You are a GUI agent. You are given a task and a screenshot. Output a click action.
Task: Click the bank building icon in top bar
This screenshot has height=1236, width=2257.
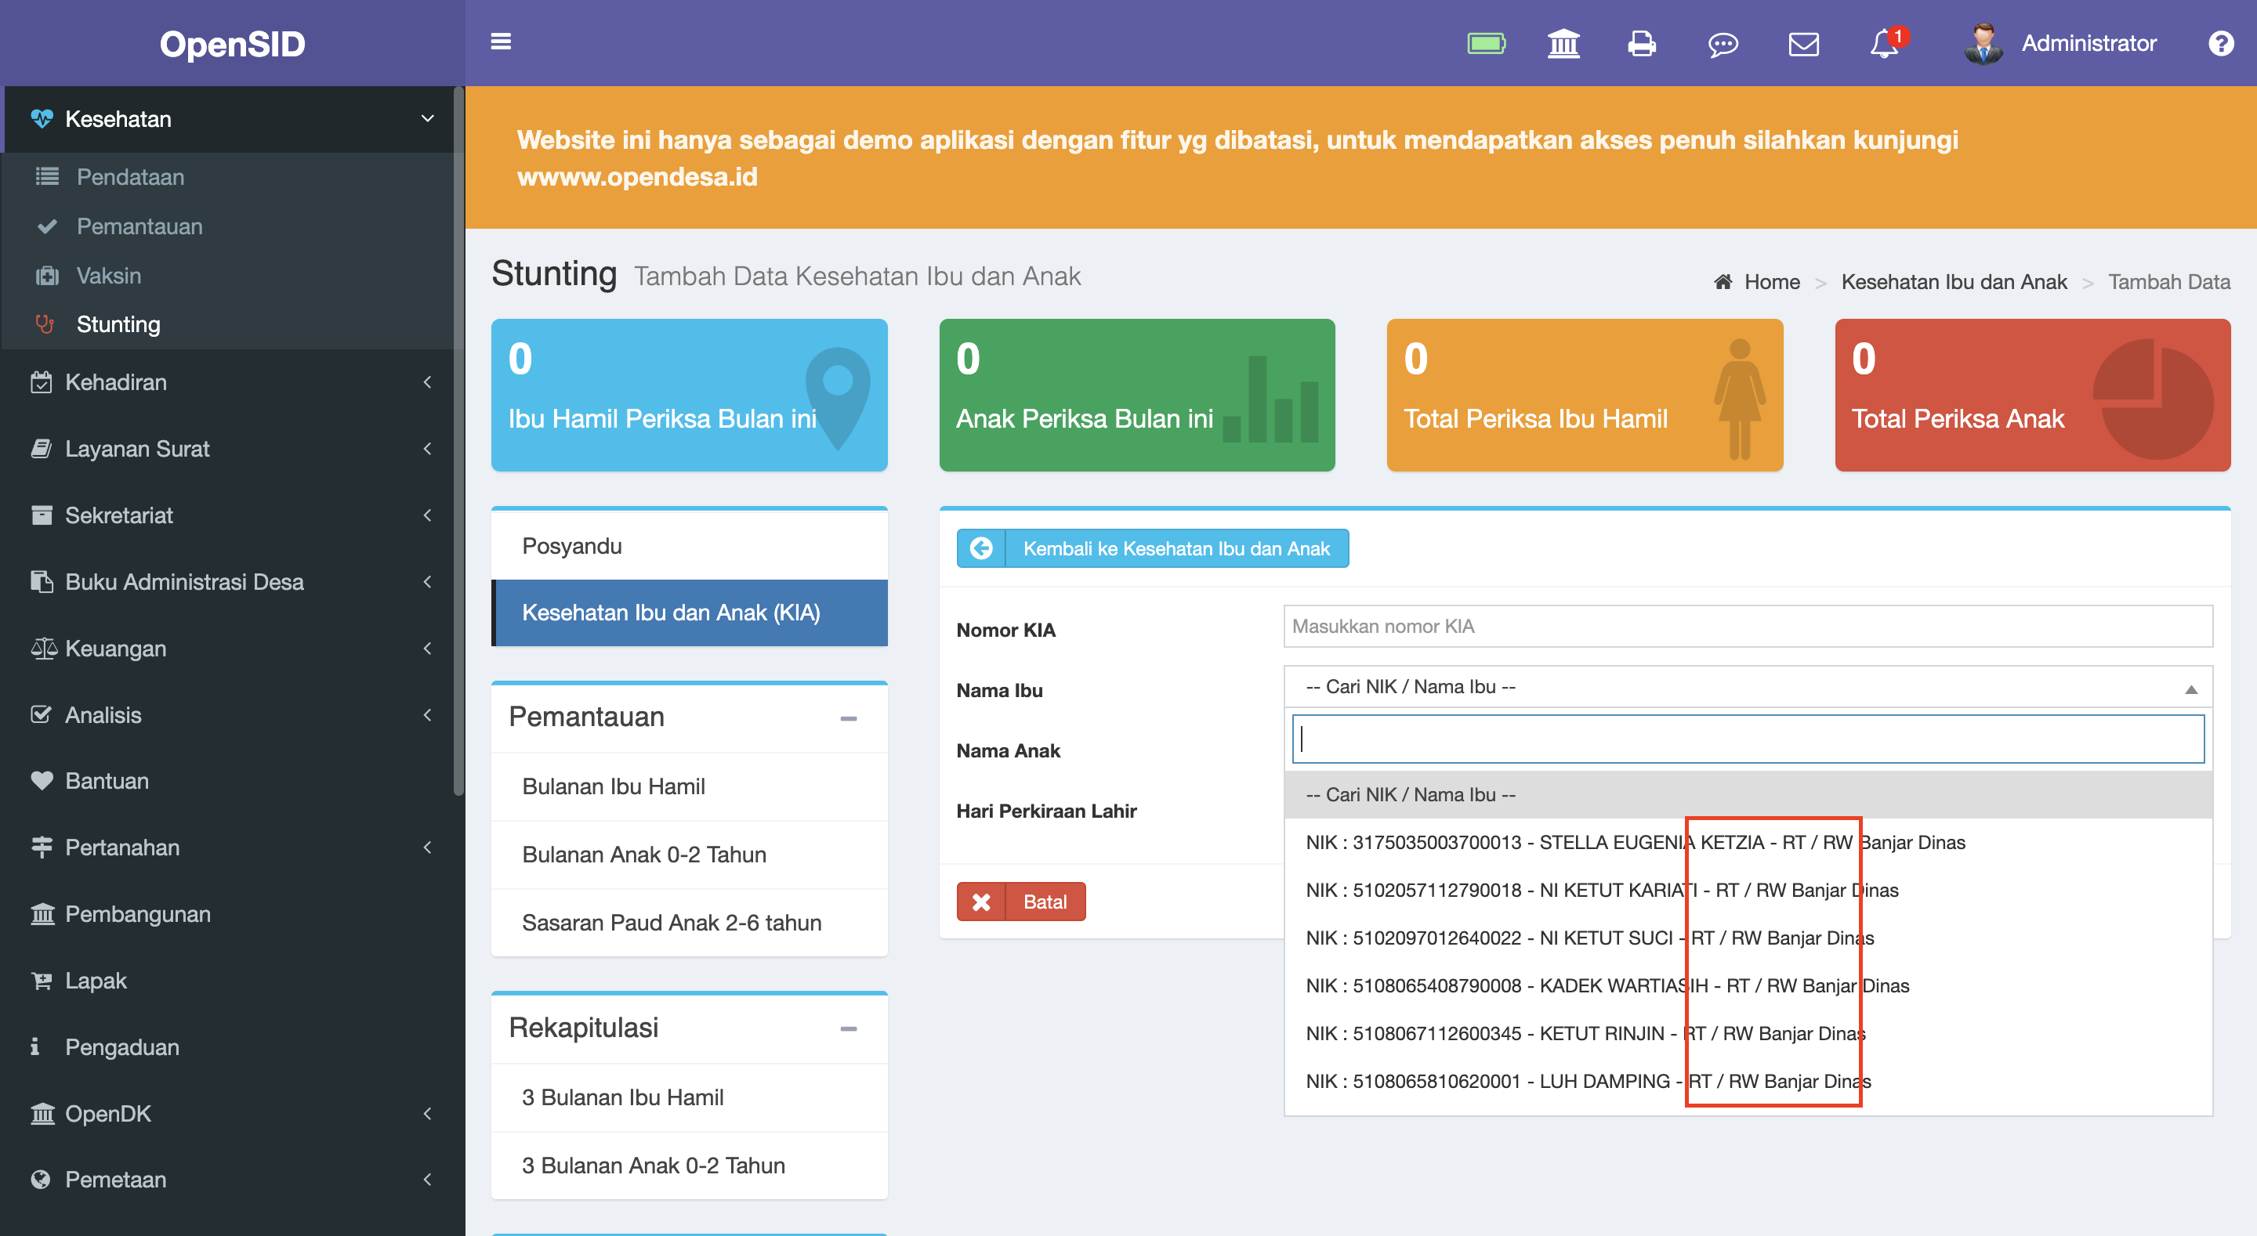tap(1565, 43)
